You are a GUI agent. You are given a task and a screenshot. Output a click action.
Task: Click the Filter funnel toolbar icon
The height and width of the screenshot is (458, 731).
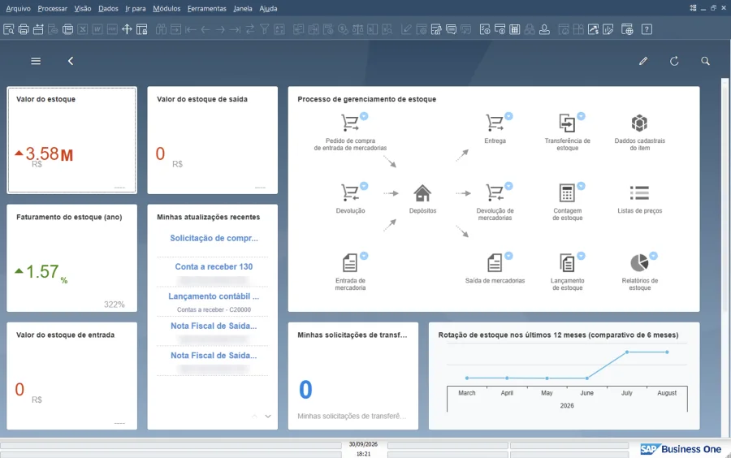pyautogui.click(x=265, y=29)
